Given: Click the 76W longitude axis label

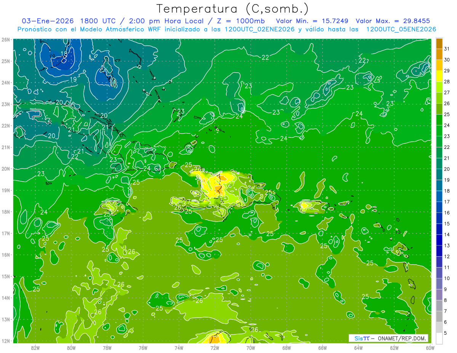Looking at the screenshot, I should [x=143, y=348].
